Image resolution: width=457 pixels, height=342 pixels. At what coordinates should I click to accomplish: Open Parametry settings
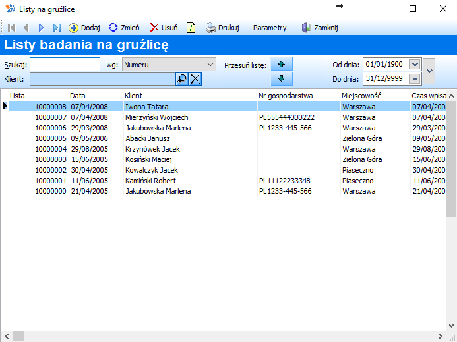click(270, 28)
